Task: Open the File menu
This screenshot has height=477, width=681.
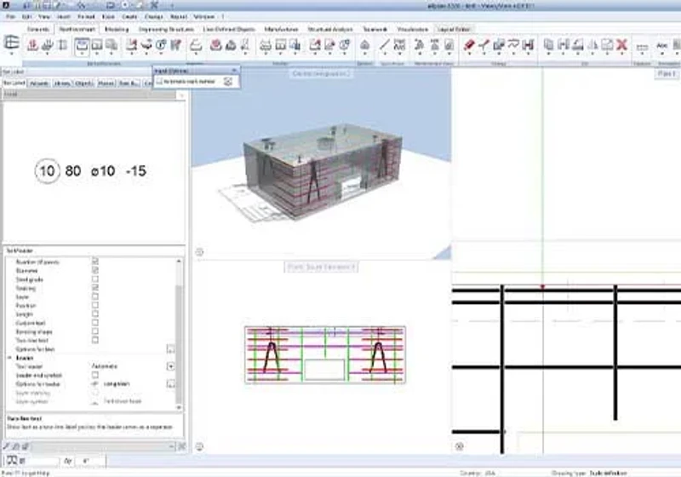Action: (10, 16)
